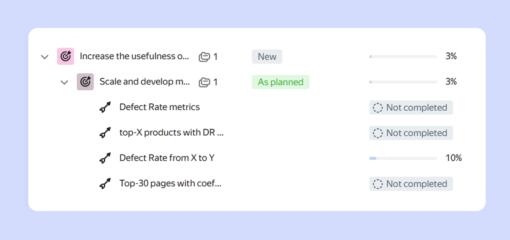Click the New status badge
Viewport: 510px width, 240px height.
(x=267, y=57)
